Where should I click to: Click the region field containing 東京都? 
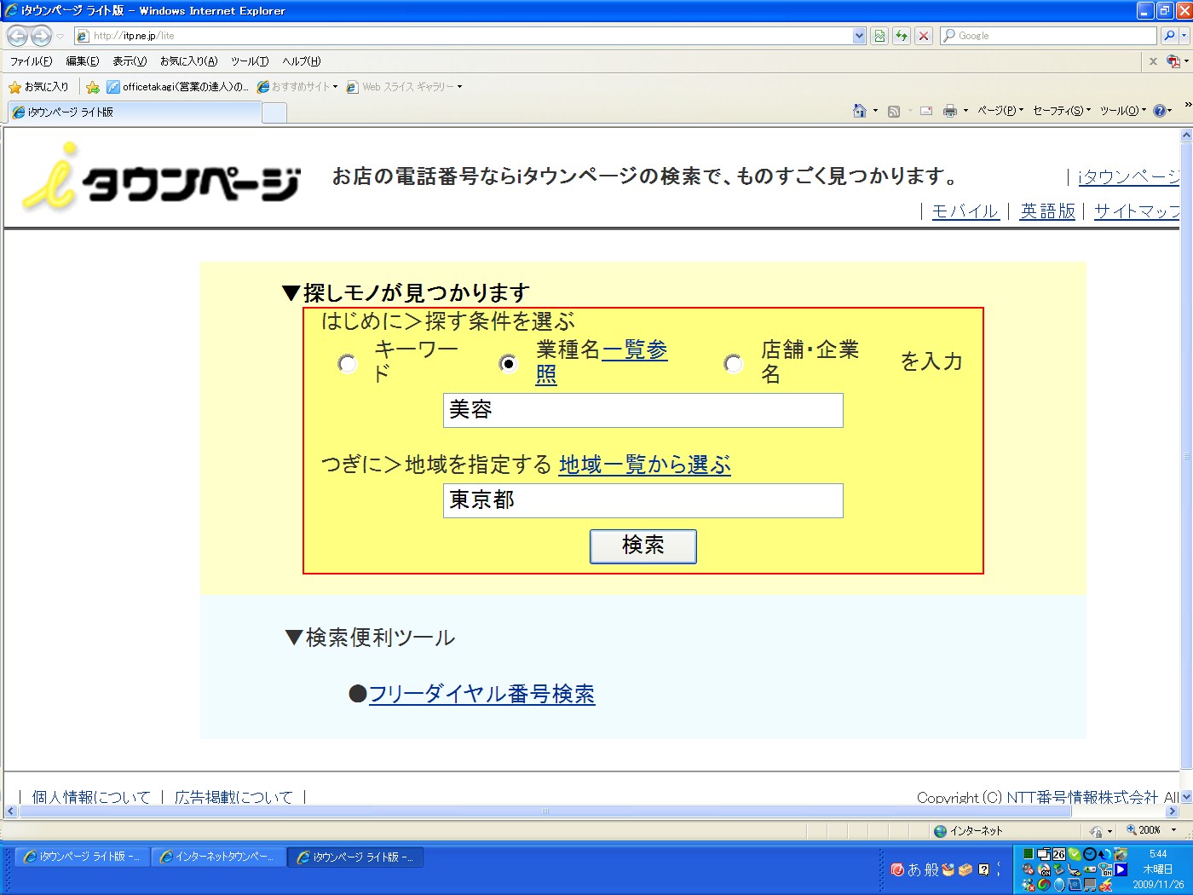643,500
